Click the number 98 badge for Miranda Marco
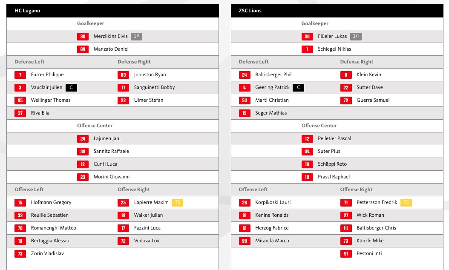449x270 pixels. point(245,241)
